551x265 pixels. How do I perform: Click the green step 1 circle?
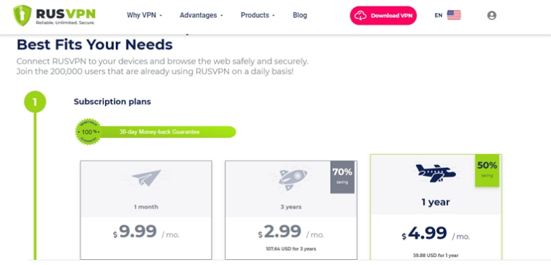[35, 102]
